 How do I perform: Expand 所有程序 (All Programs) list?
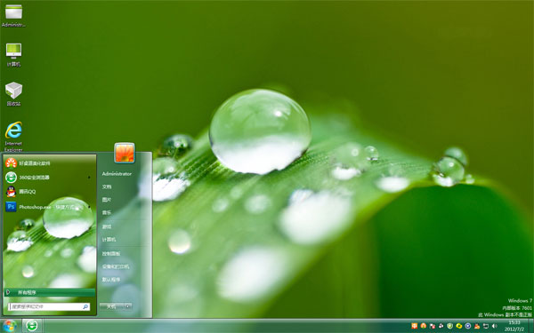tap(49, 292)
